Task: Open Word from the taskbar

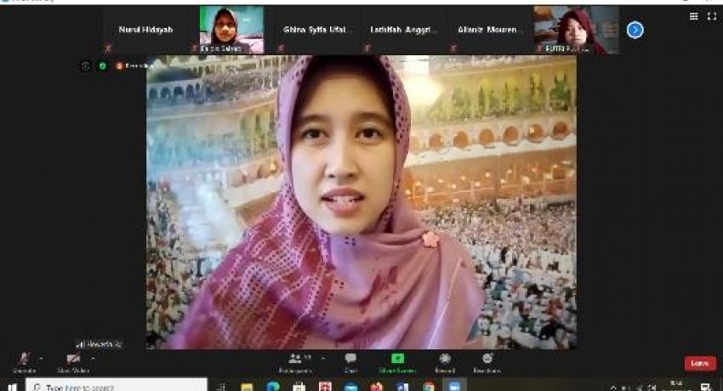Action: pyautogui.click(x=402, y=387)
